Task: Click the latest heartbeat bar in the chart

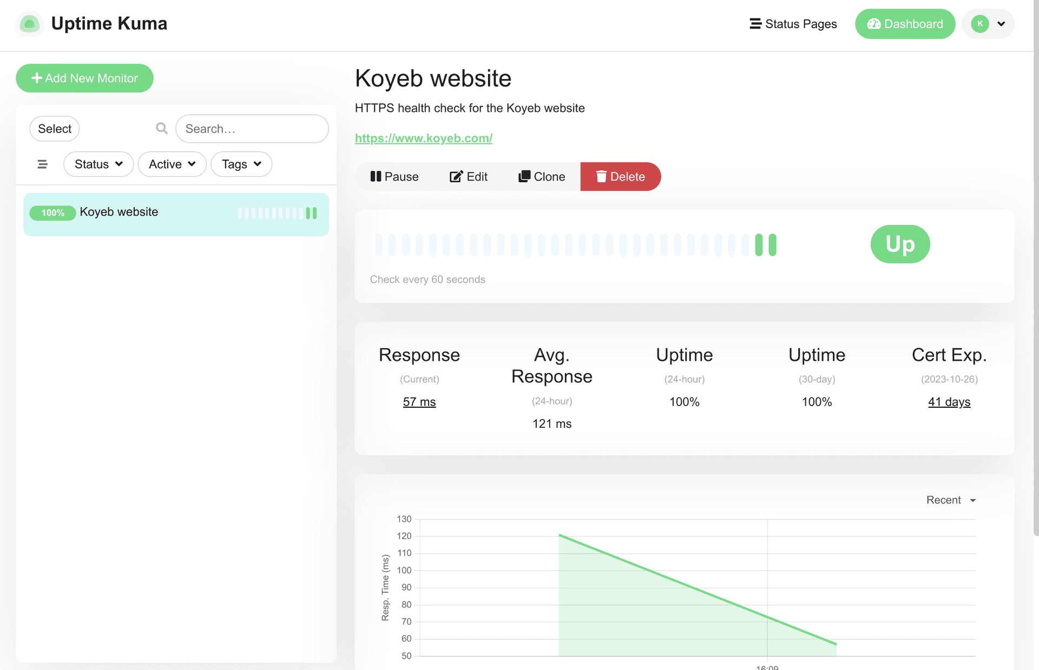Action: point(773,244)
